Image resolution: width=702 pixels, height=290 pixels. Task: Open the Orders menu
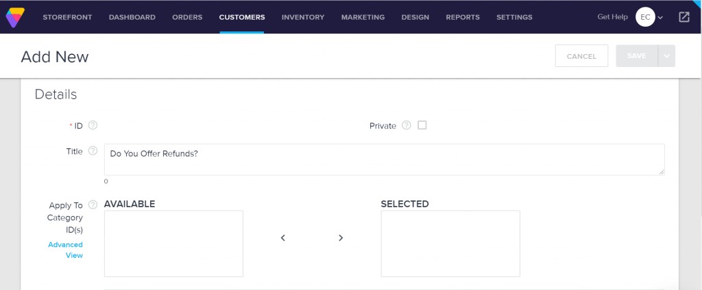coord(187,17)
